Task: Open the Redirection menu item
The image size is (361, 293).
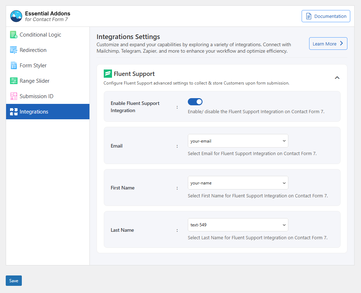Action: click(48, 50)
